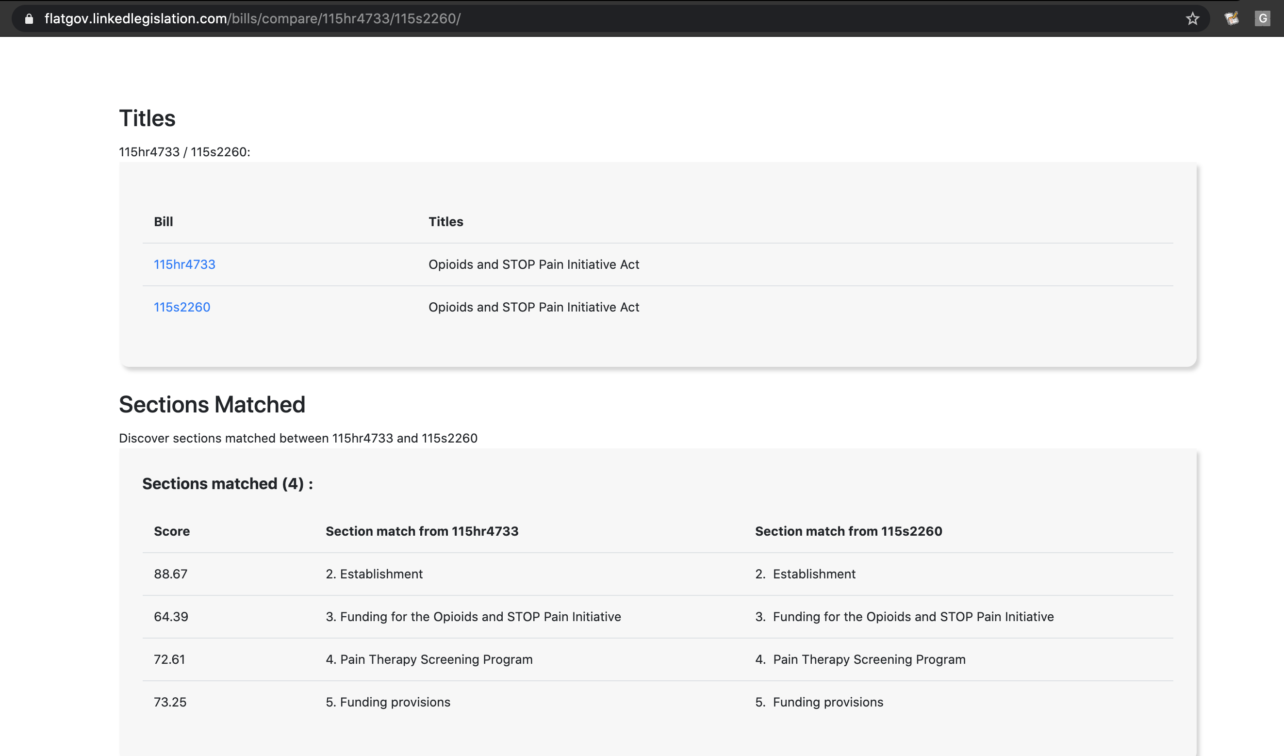Click the Sections matched (4) subheading
This screenshot has width=1284, height=756.
click(x=227, y=483)
